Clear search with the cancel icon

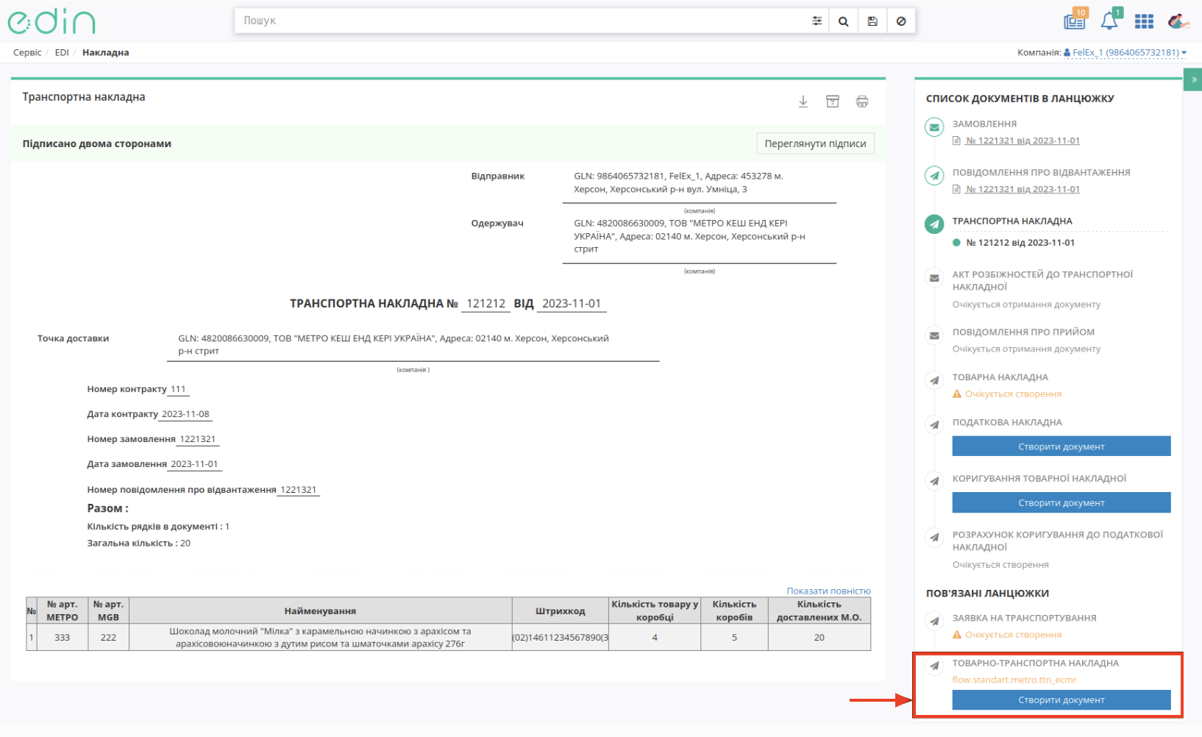point(901,21)
